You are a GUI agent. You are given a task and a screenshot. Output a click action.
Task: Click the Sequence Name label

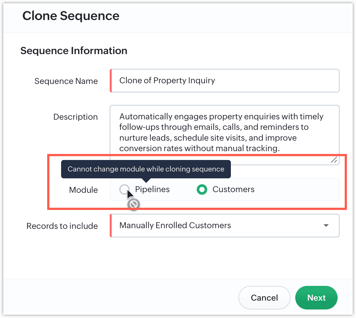(x=66, y=81)
